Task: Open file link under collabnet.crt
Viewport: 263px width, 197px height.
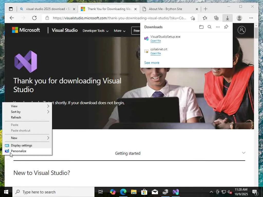Action: coord(155,53)
